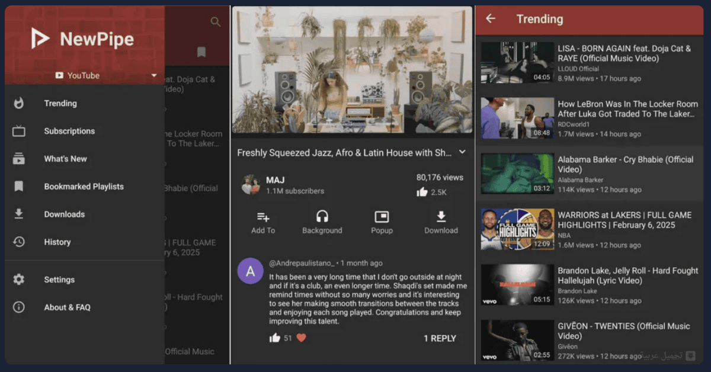The height and width of the screenshot is (372, 711).
Task: Click the Popup player icon
Action: click(382, 217)
